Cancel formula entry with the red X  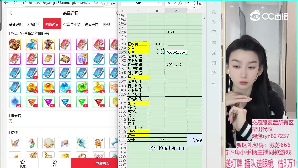[x=169, y=3]
